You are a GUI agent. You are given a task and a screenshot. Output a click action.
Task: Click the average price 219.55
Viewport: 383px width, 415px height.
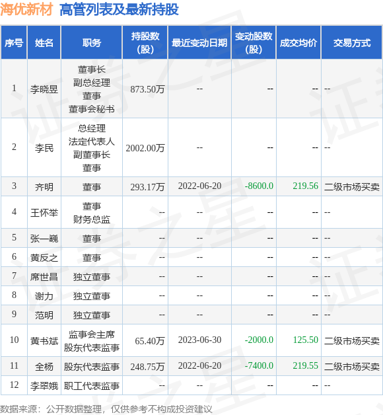click(x=306, y=365)
